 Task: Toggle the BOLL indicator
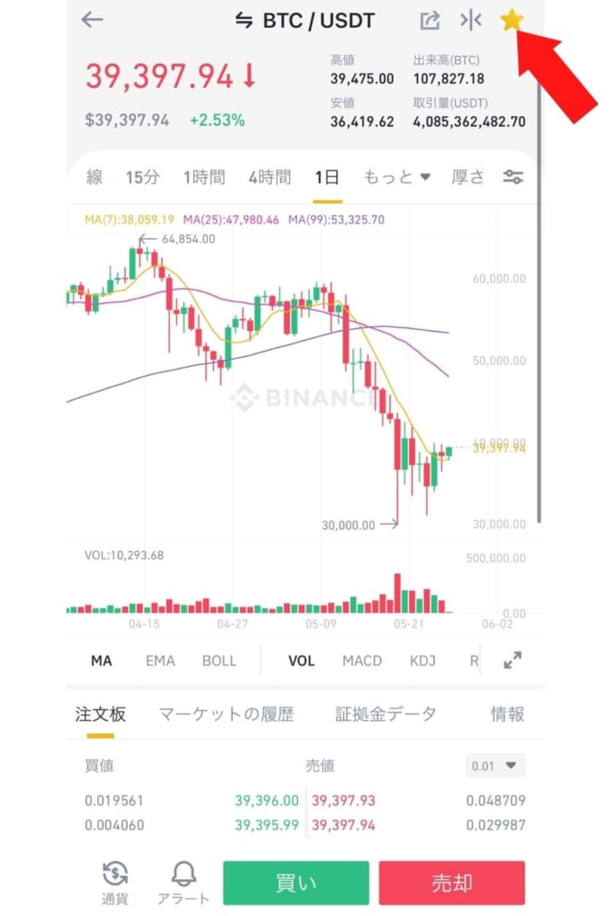coord(219,661)
